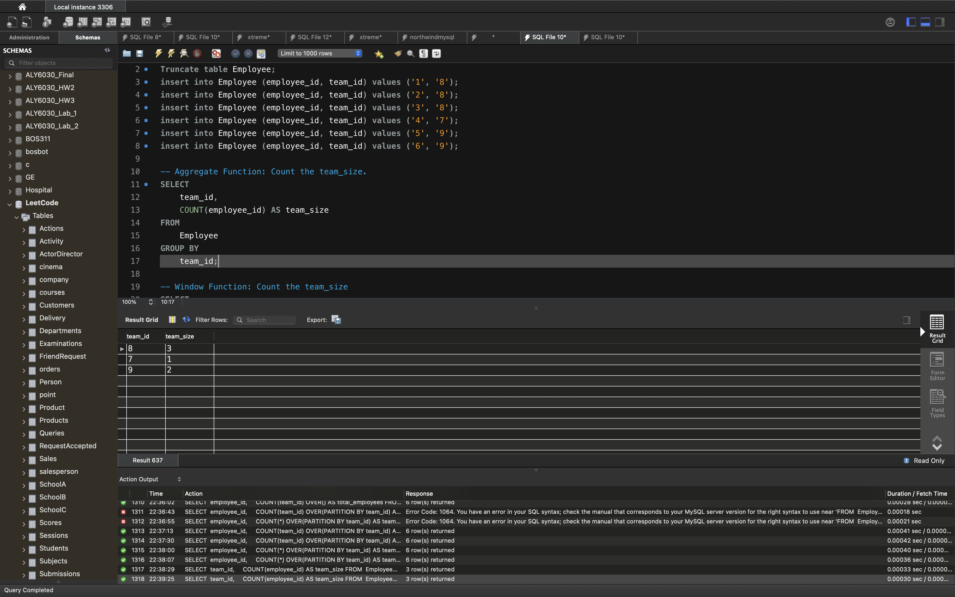
Task: Click the Beautify query broom icon
Action: (398, 53)
